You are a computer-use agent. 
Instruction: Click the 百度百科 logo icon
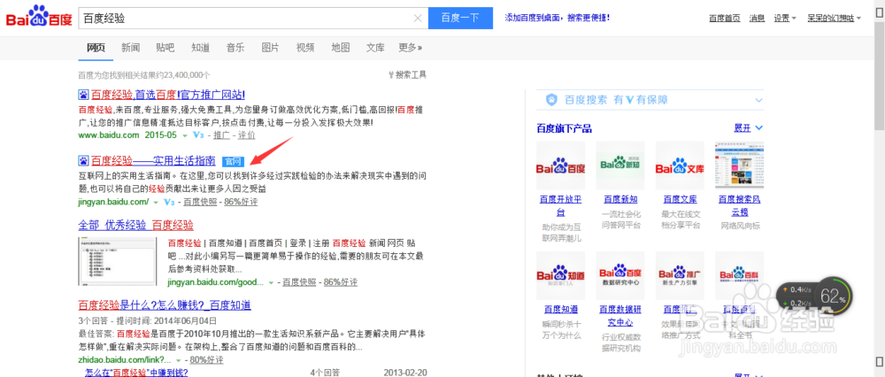tap(739, 275)
